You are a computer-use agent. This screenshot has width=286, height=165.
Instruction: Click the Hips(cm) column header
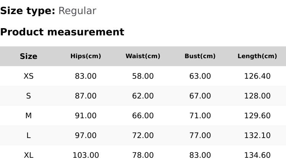click(86, 56)
